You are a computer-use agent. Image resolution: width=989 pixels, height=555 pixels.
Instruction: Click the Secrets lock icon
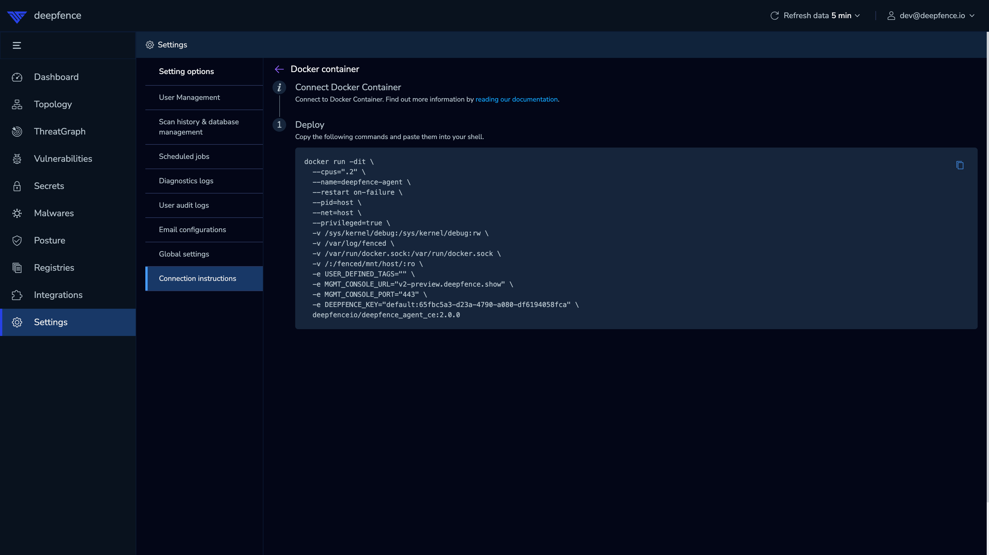pyautogui.click(x=17, y=186)
